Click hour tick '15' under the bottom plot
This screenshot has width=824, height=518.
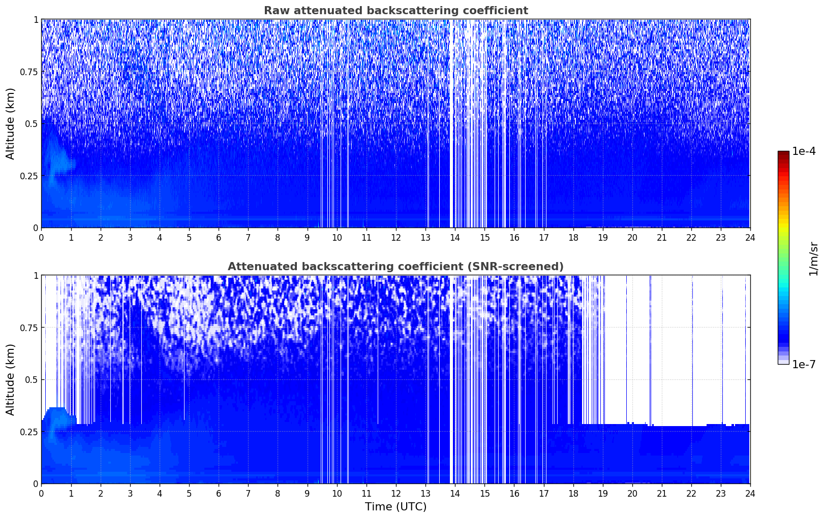click(484, 493)
